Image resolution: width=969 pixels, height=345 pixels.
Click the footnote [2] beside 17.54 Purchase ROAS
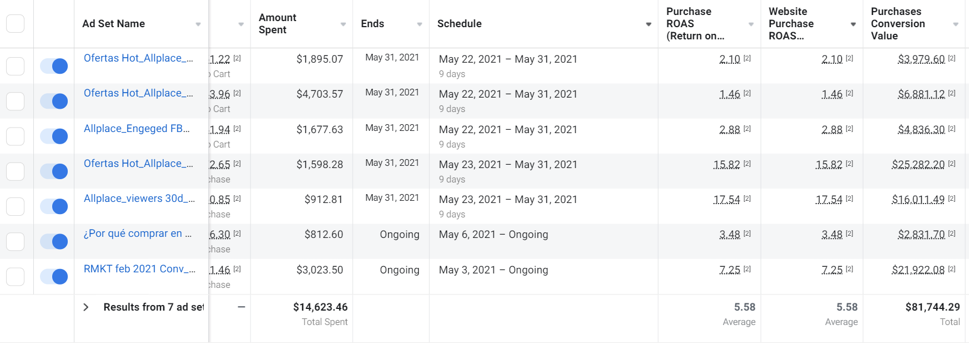tap(747, 199)
